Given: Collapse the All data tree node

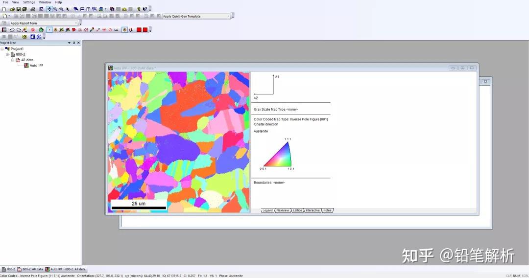Looking at the screenshot, I should [x=12, y=60].
